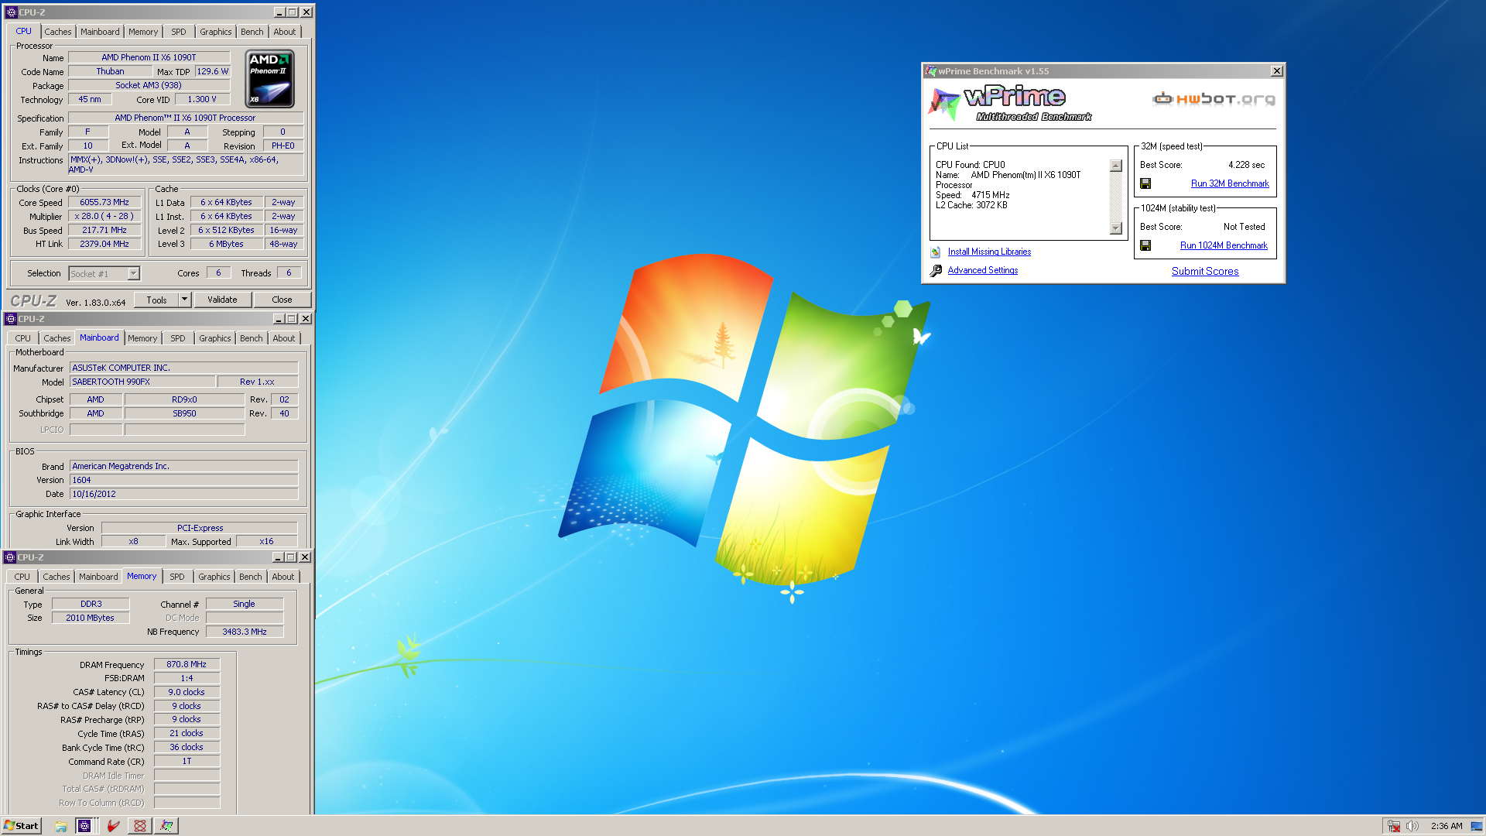Open the Bench tab in the top CPU-Z window

[x=252, y=32]
